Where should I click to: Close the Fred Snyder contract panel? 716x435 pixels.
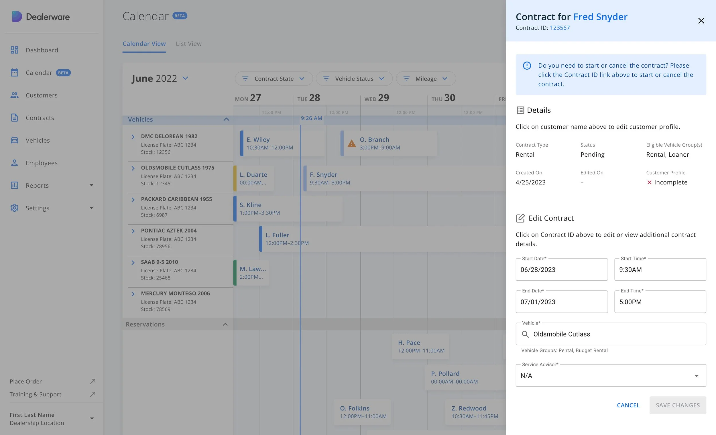[x=701, y=21]
